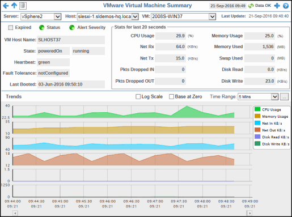Toggle the Expired checkbox
The width and height of the screenshot is (292, 217).
coord(11,28)
